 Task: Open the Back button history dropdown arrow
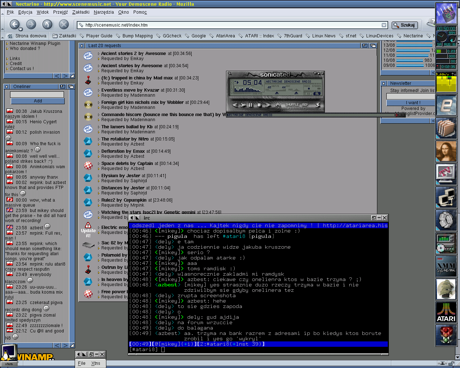(x=21, y=29)
